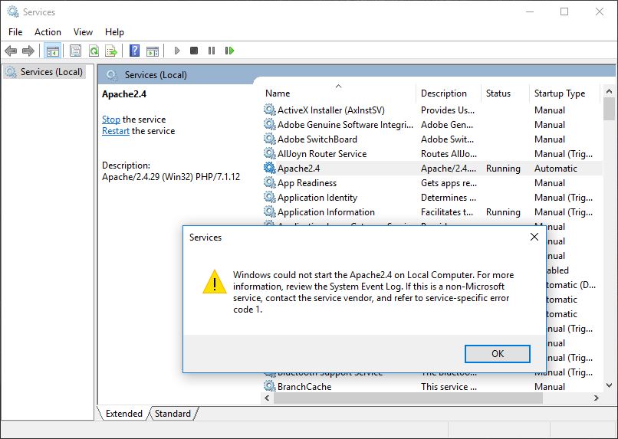
Task: Click the Restart the service link
Action: coord(116,131)
